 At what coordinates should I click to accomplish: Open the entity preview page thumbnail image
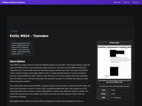pyautogui.click(x=114, y=62)
